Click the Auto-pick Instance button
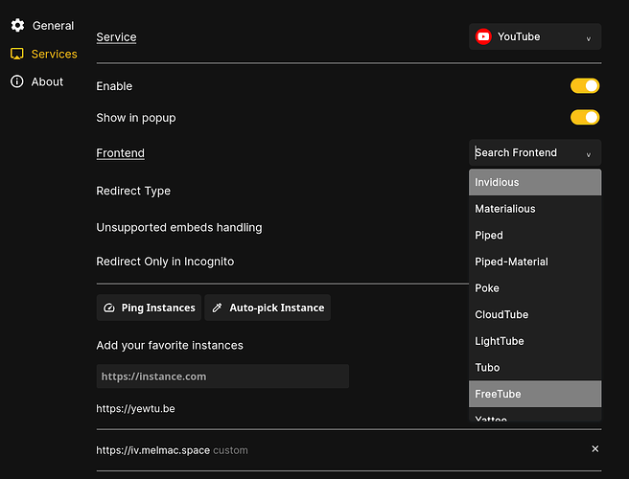The height and width of the screenshot is (479, 629). [x=268, y=308]
